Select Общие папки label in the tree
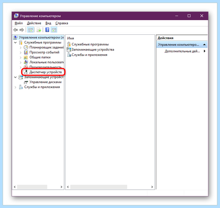Screen dimensions: 220x208 pos(40,57)
